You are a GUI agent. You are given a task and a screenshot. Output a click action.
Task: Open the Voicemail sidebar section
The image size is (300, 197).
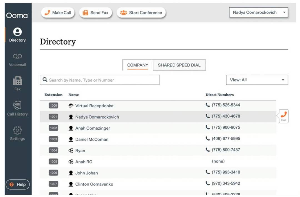click(x=17, y=60)
